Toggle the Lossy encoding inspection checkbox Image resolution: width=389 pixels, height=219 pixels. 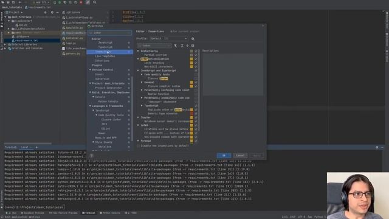tap(196, 63)
